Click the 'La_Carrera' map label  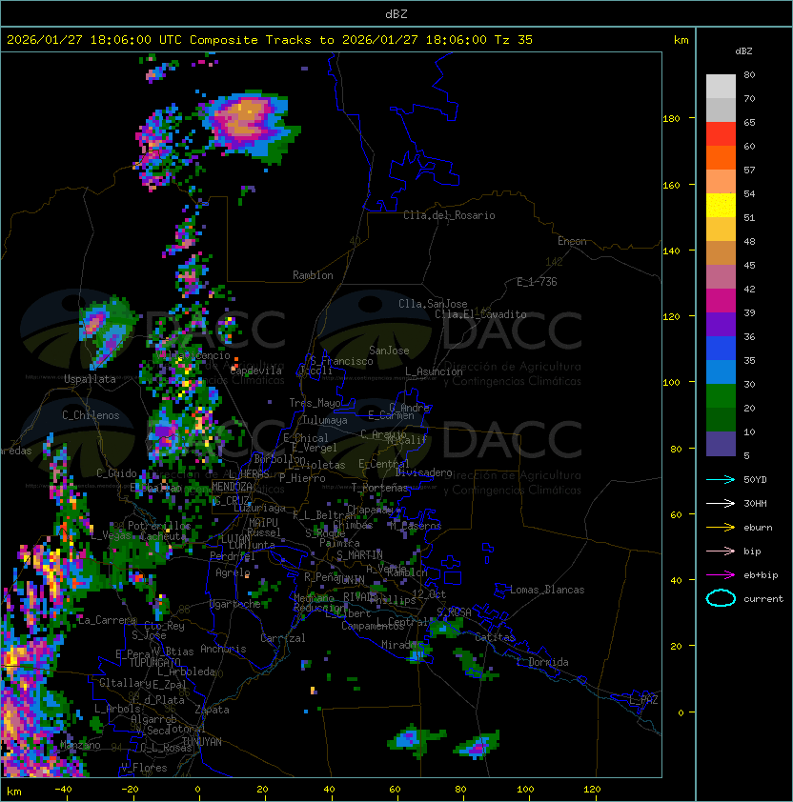[107, 620]
